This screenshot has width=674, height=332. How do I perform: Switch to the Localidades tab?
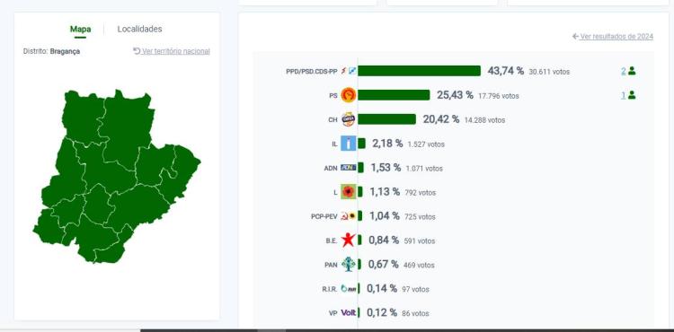pos(139,30)
